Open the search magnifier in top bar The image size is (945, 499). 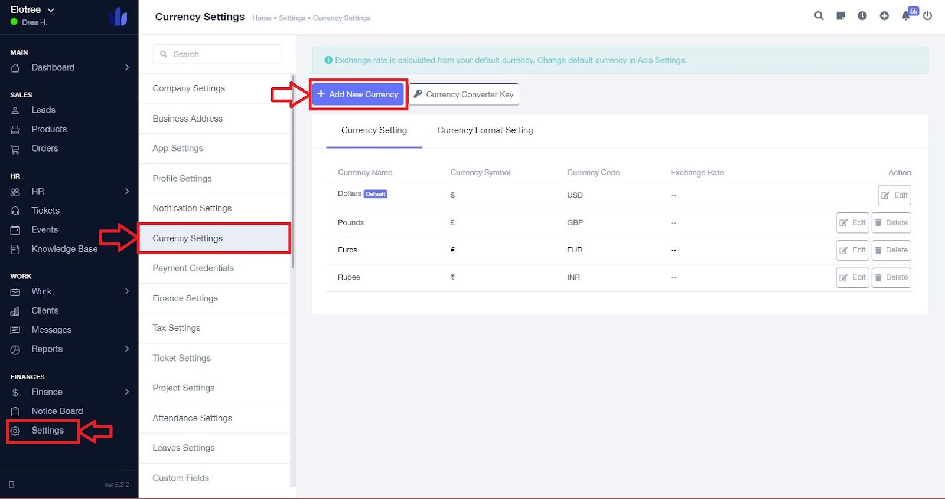[819, 16]
